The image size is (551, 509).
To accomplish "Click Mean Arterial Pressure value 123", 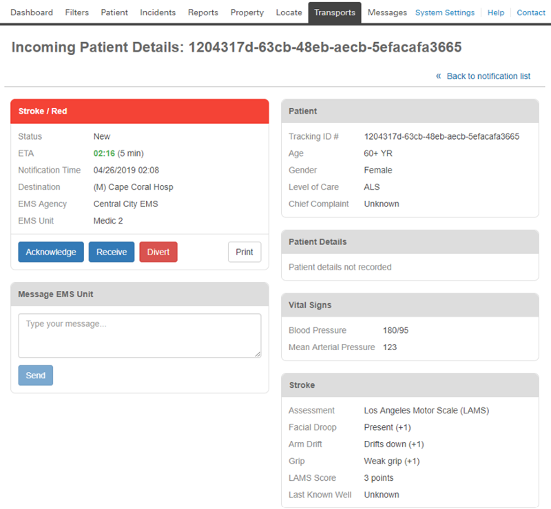I will coord(390,347).
